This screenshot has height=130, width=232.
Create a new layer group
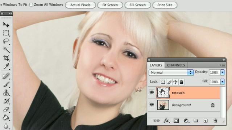(196, 121)
